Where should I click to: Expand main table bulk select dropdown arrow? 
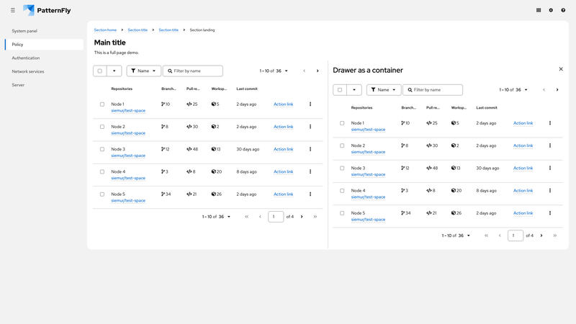(114, 71)
